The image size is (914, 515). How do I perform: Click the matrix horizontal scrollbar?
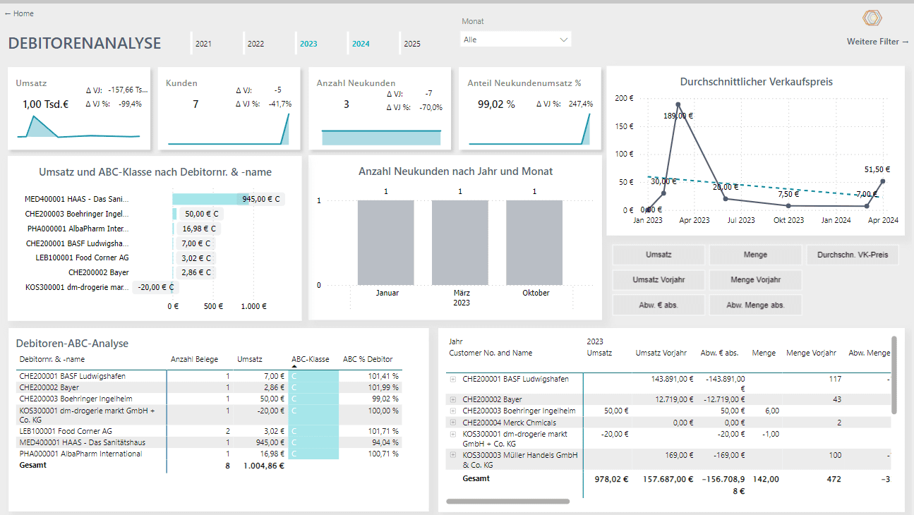pos(507,502)
